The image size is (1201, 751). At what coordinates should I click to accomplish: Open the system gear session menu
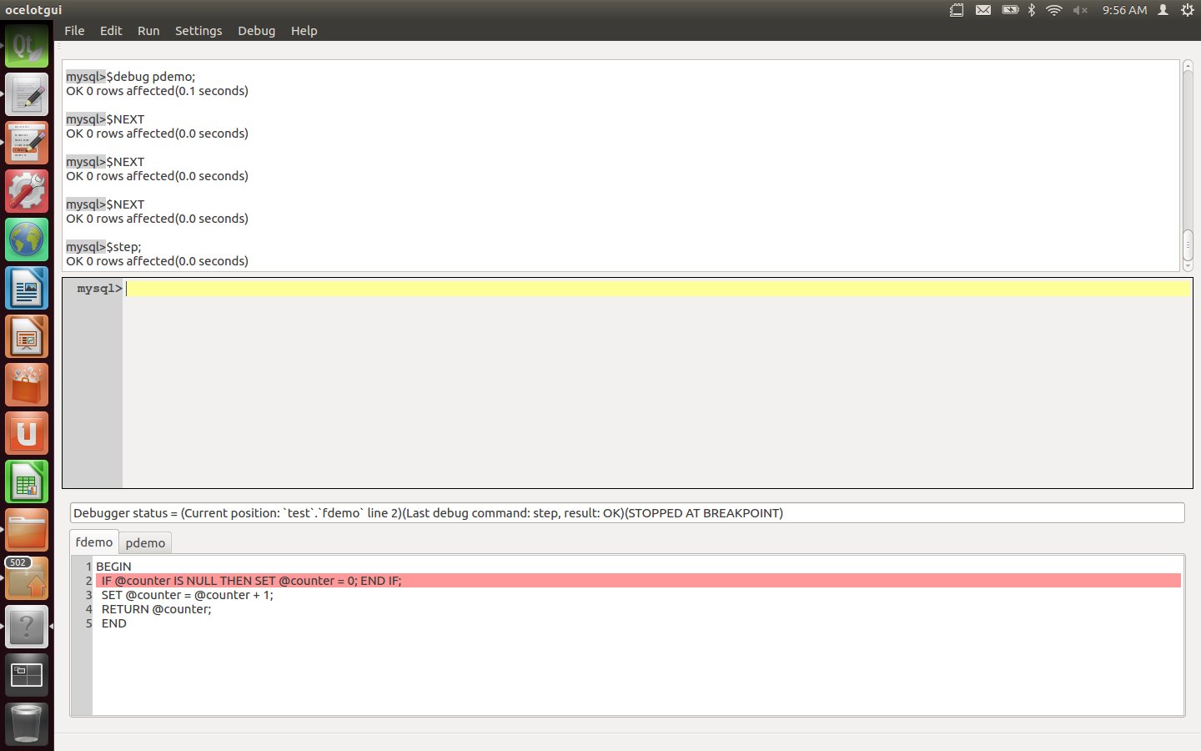pyautogui.click(x=1188, y=10)
